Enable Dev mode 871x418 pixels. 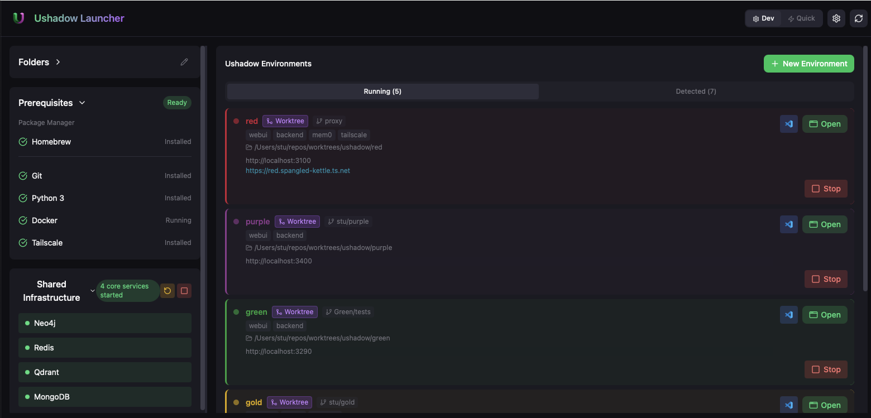tap(763, 18)
